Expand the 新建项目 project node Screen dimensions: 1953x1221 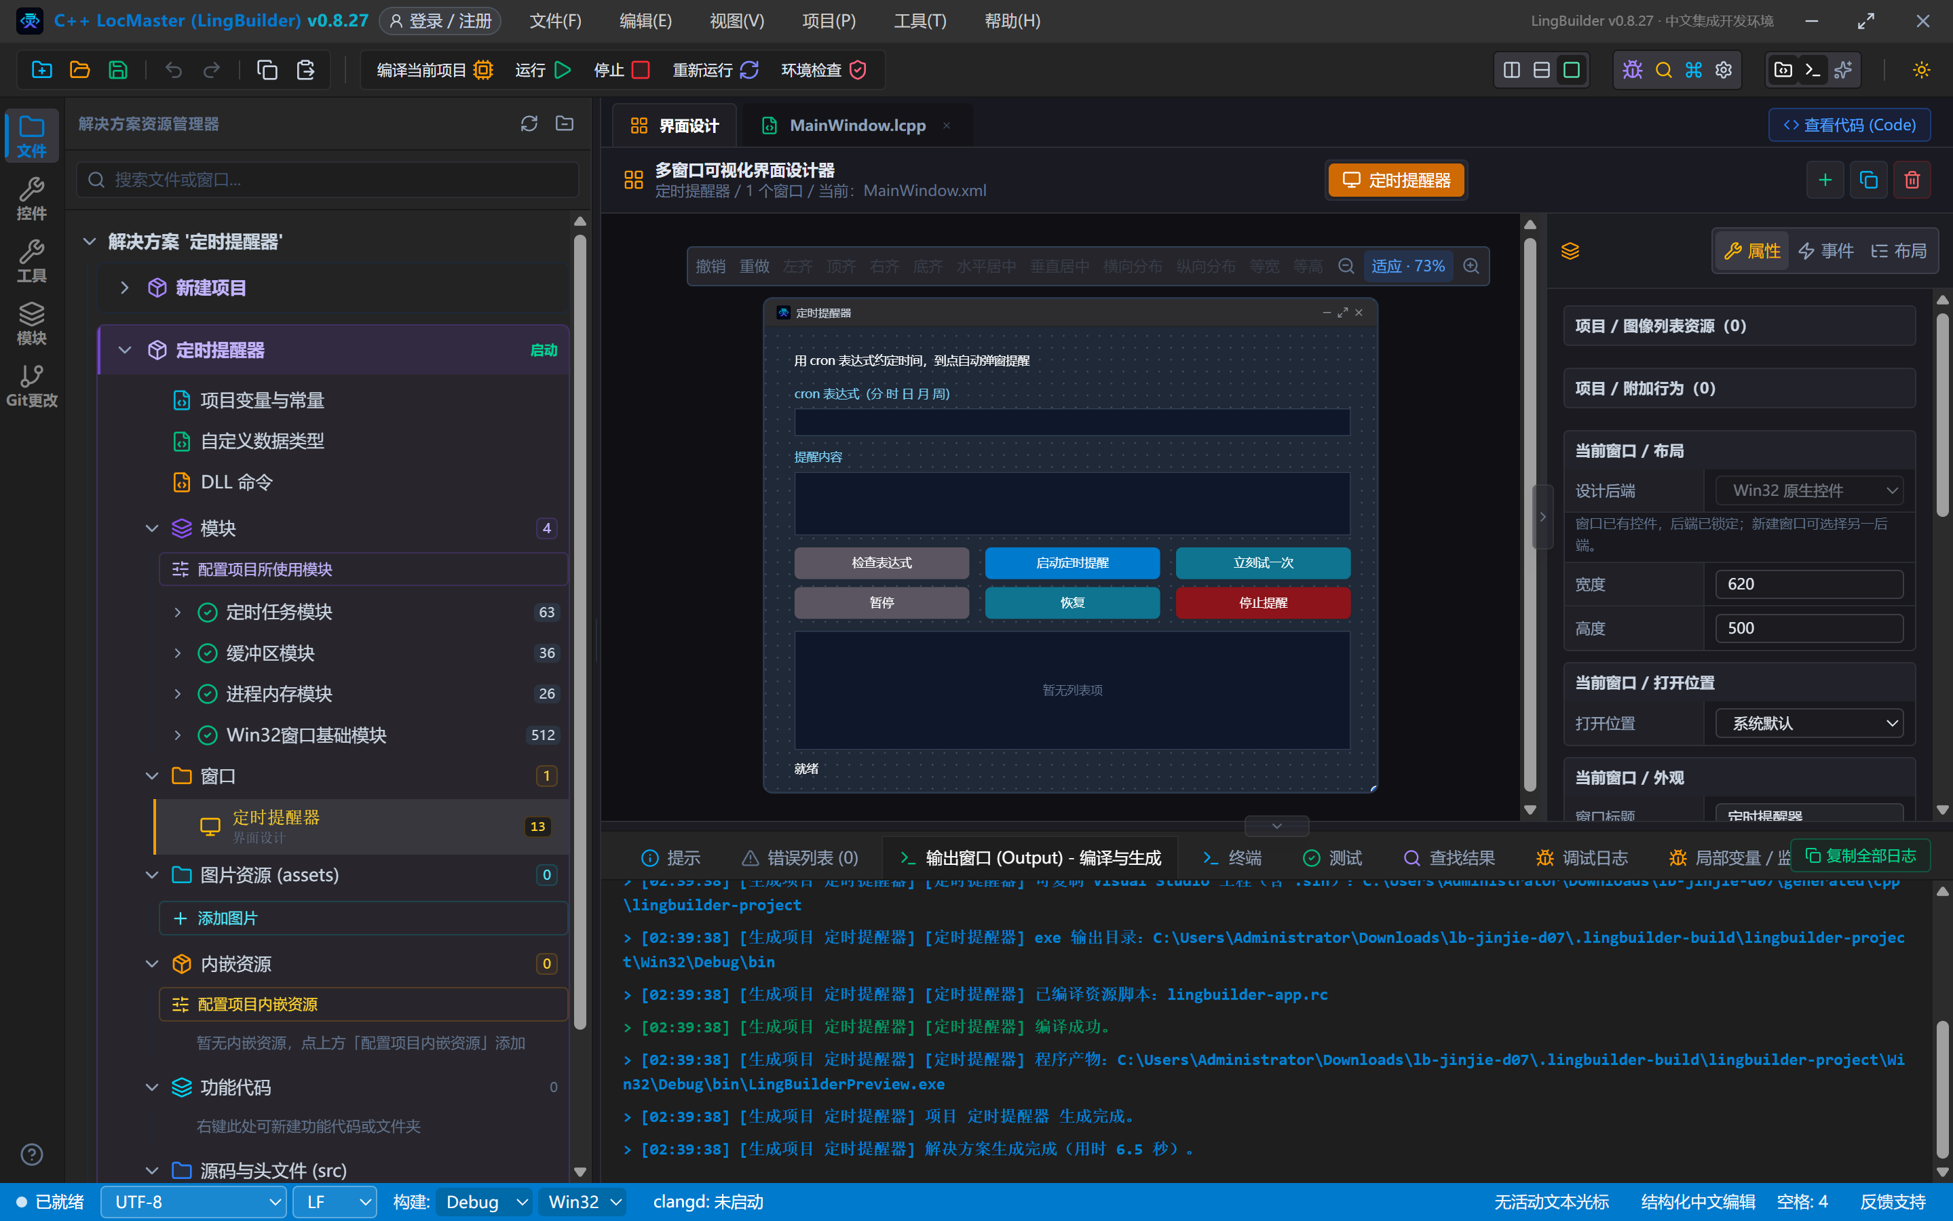124,288
